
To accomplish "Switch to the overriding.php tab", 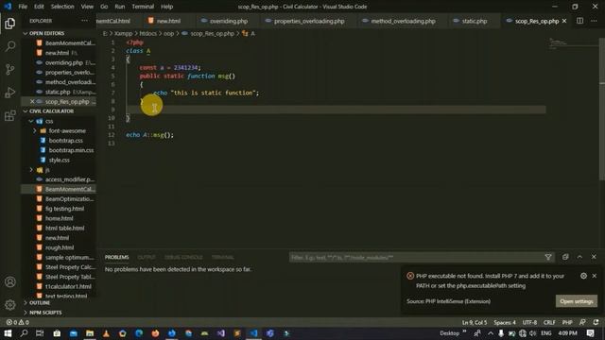I will click(229, 21).
